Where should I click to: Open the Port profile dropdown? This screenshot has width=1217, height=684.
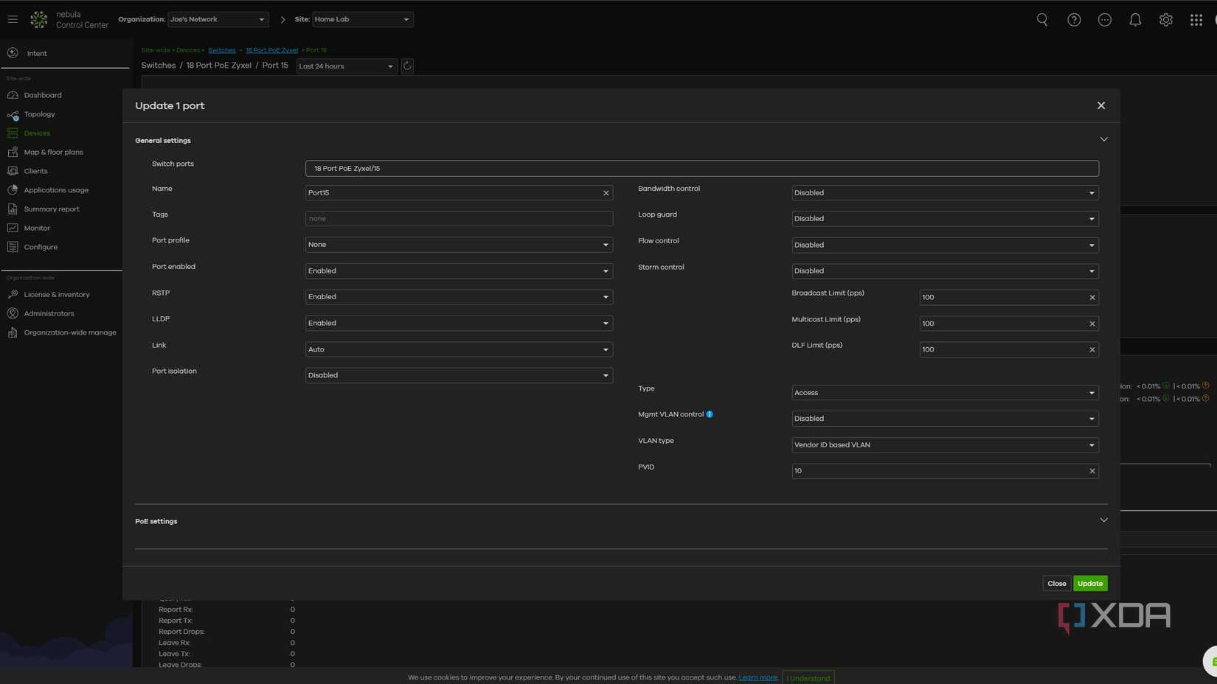coord(459,245)
